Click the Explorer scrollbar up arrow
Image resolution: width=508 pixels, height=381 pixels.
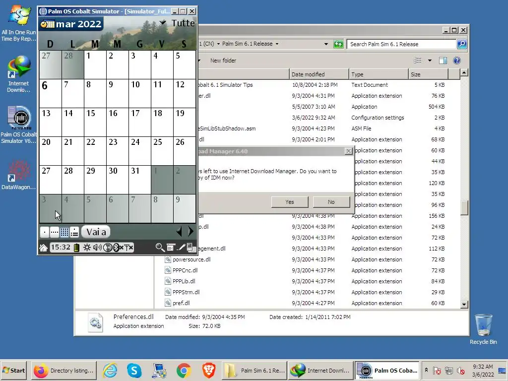(464, 73)
